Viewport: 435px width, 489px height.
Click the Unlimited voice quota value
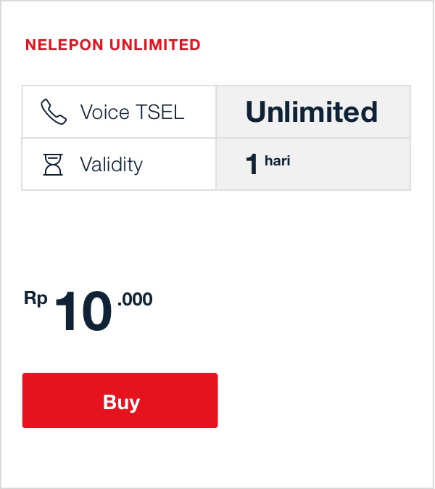312,112
